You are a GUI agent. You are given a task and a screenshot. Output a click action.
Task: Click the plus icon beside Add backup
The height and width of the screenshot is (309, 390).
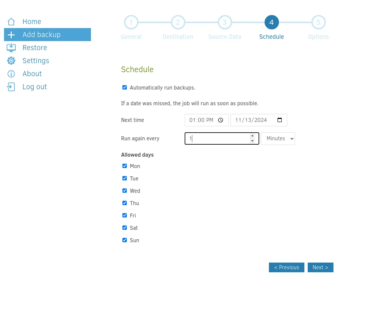click(11, 35)
